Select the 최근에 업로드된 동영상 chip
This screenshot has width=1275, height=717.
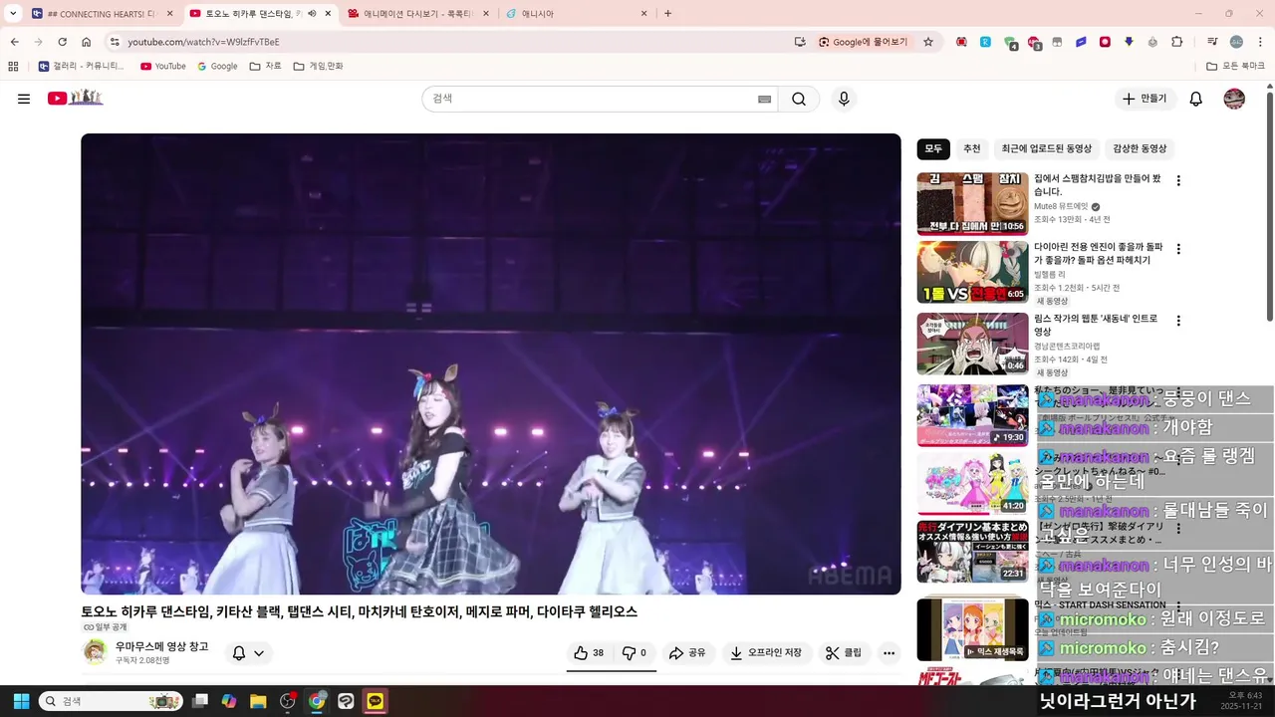point(1046,148)
